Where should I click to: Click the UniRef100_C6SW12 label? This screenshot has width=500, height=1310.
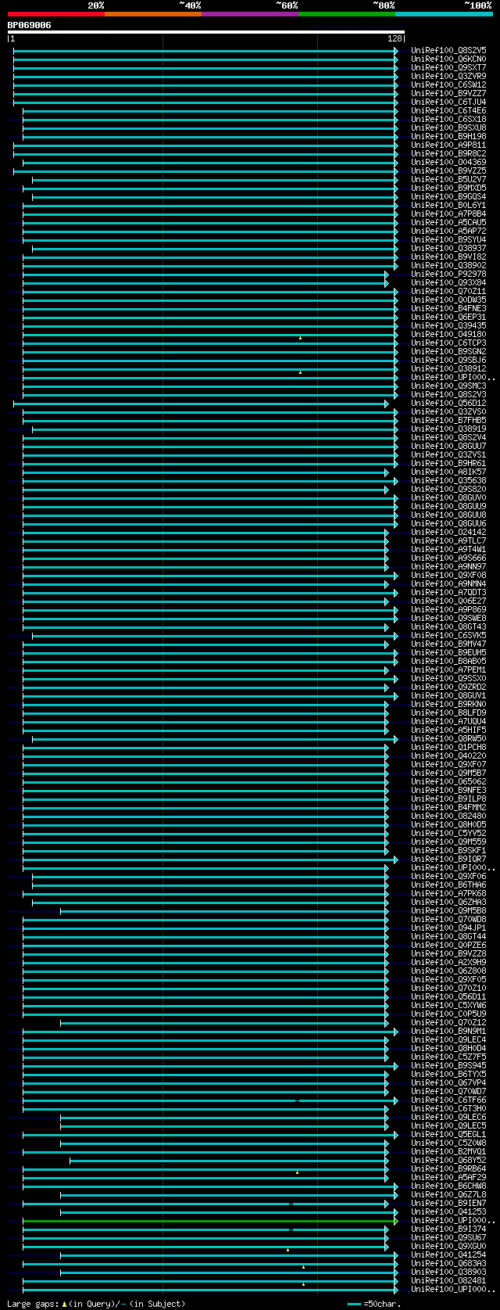[448, 84]
